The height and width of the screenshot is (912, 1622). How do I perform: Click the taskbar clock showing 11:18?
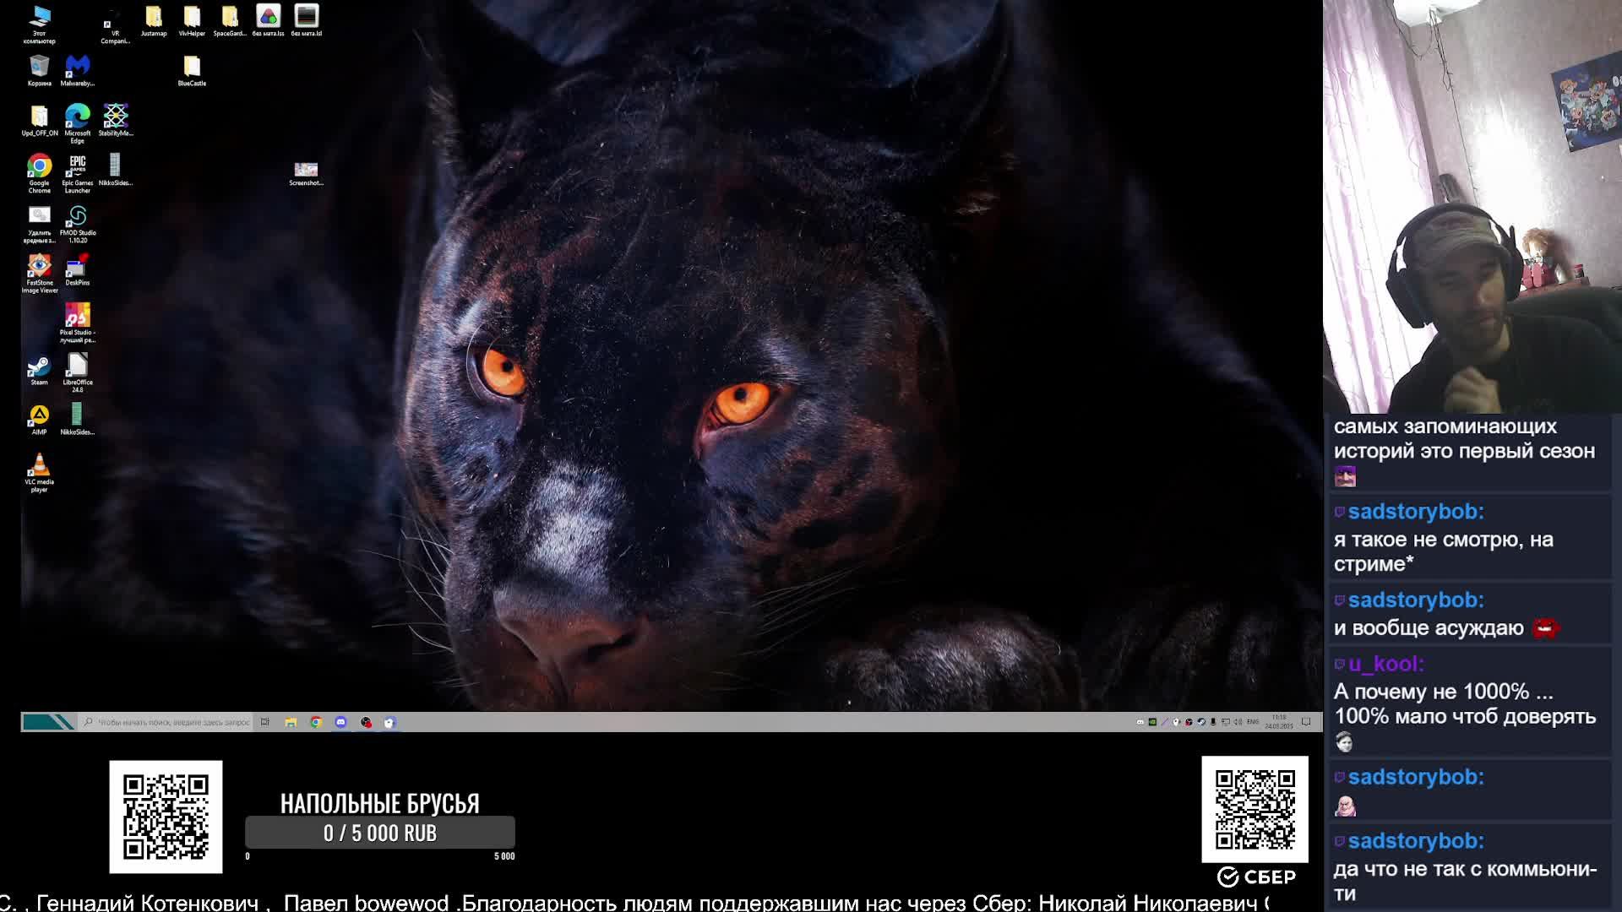(x=1278, y=722)
